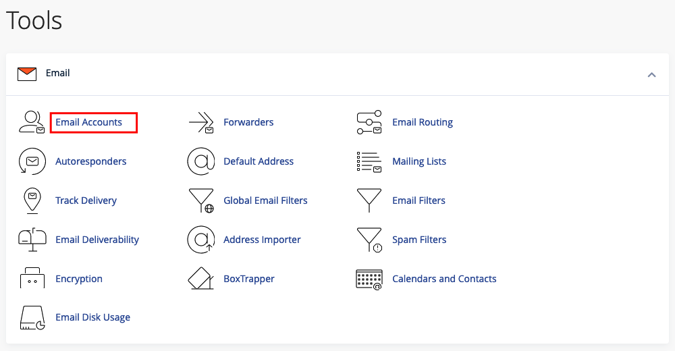Open the Encryption link
The width and height of the screenshot is (675, 351).
tap(79, 279)
